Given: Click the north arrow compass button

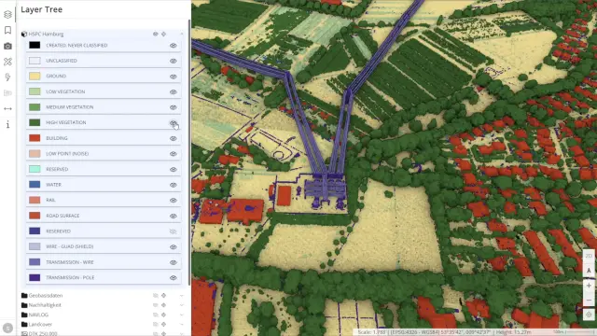Looking at the screenshot, I should 589,271.
